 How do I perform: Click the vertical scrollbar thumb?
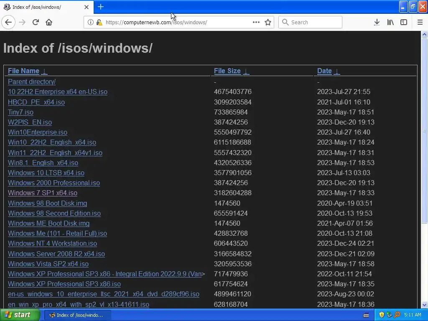pos(424,130)
